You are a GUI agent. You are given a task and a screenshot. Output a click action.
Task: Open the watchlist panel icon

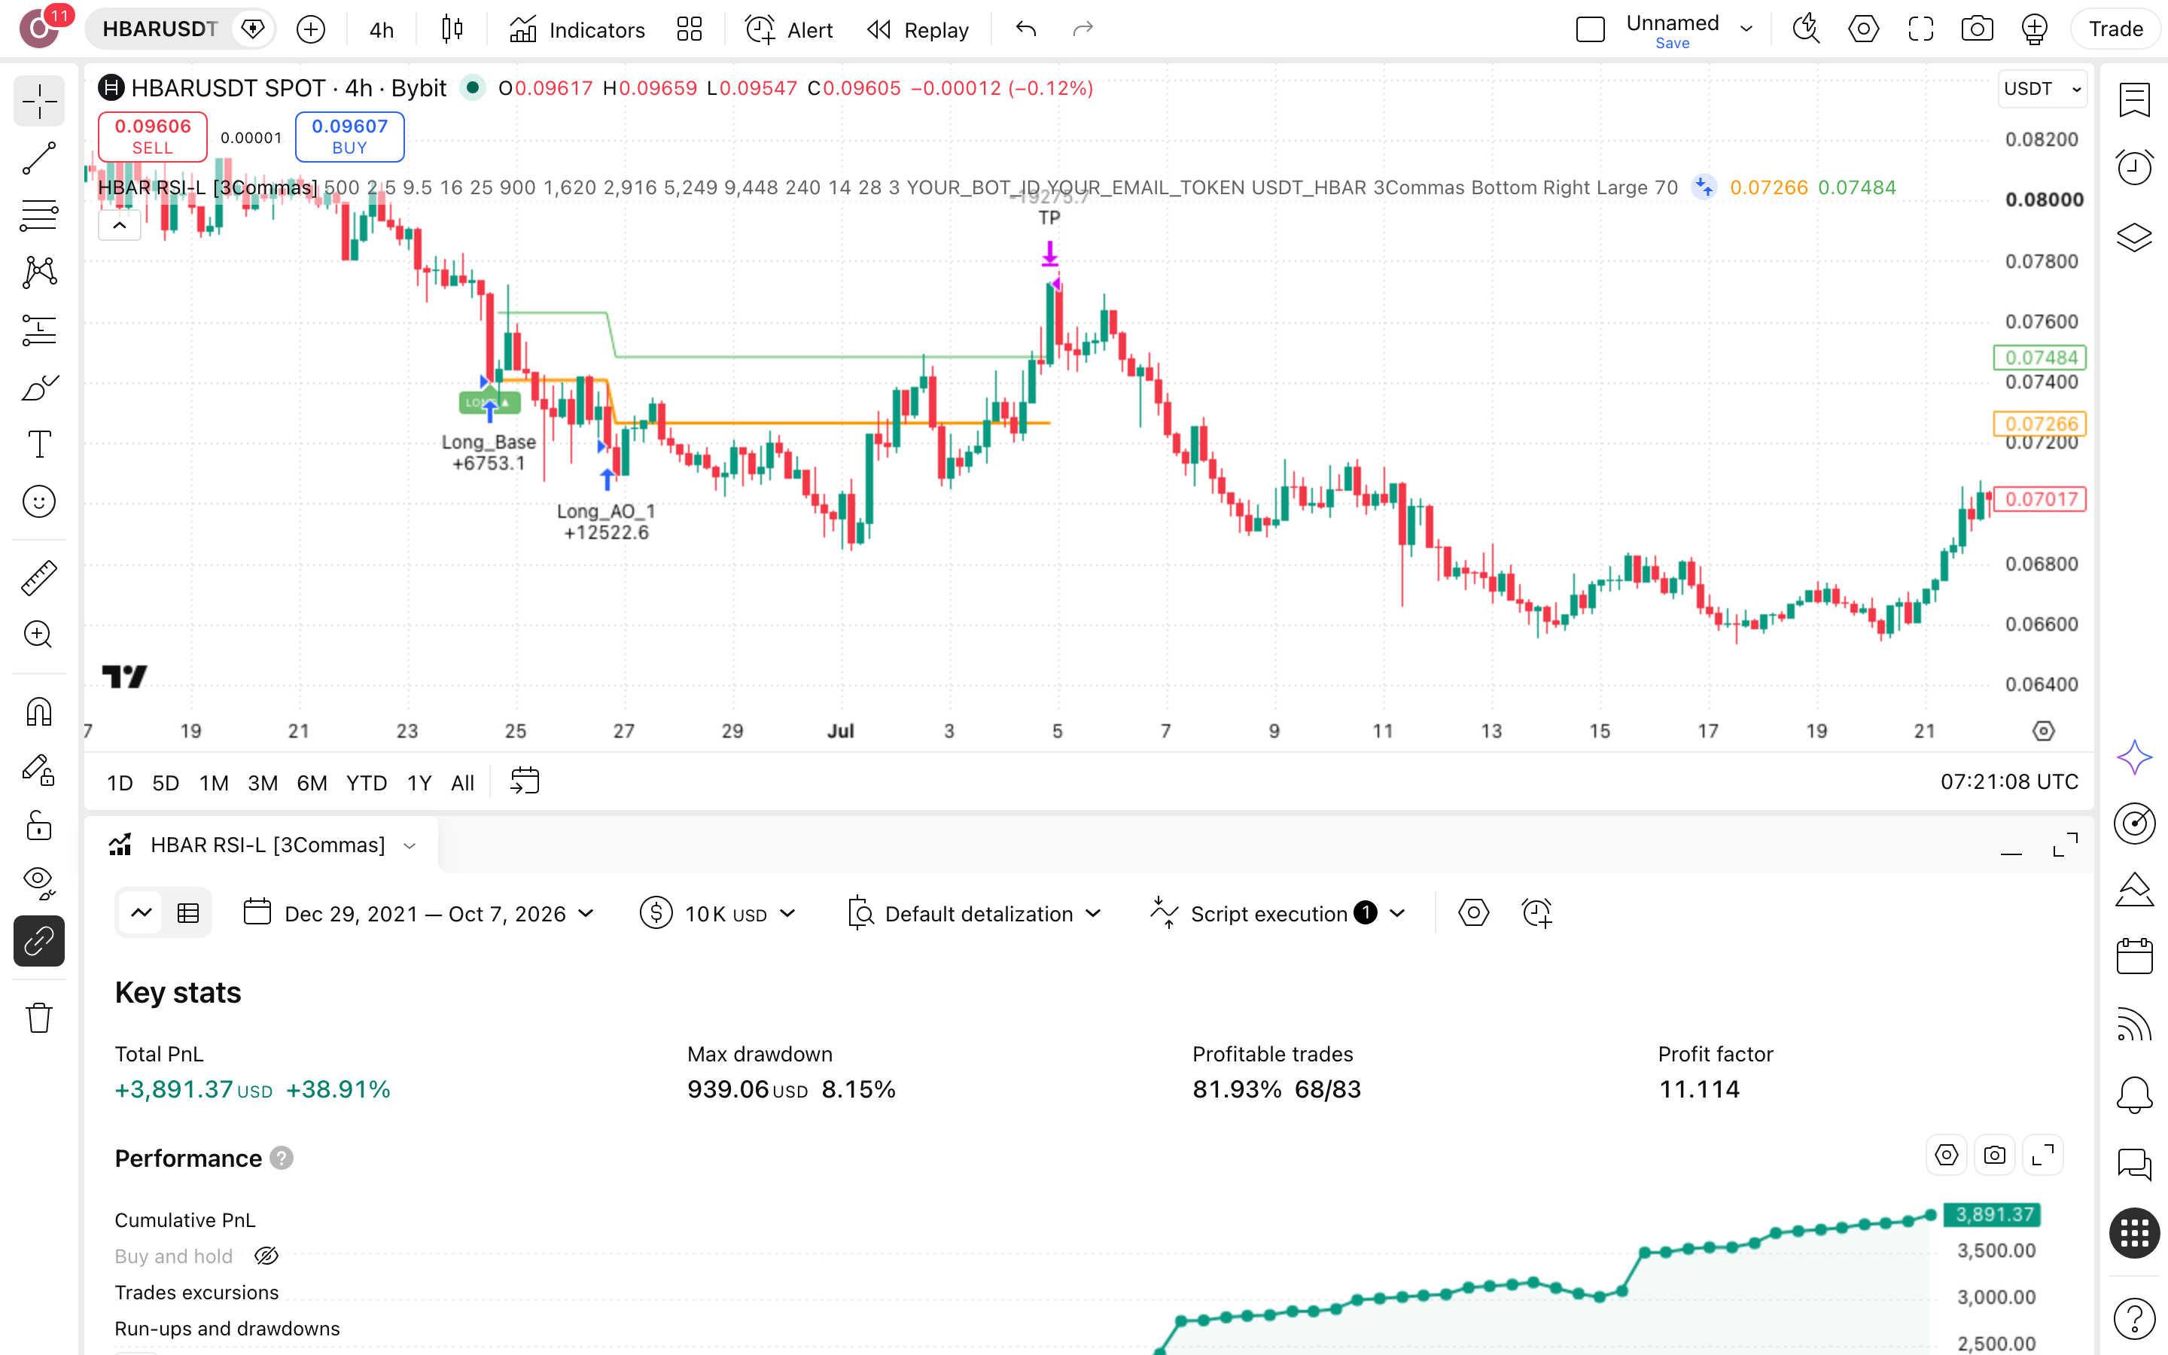pyautogui.click(x=2135, y=99)
